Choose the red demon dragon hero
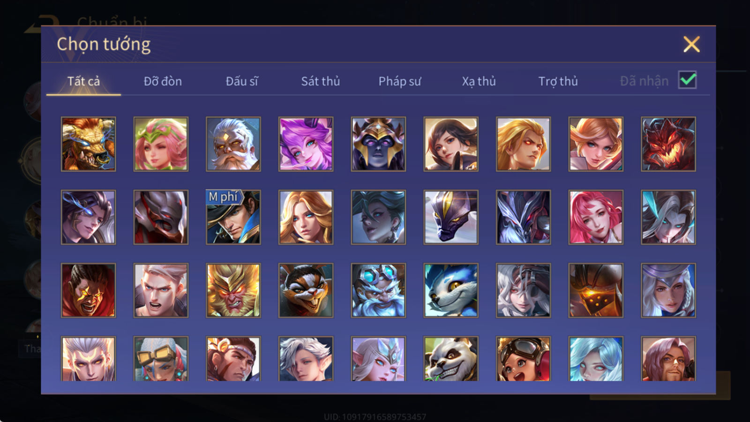 coord(668,144)
